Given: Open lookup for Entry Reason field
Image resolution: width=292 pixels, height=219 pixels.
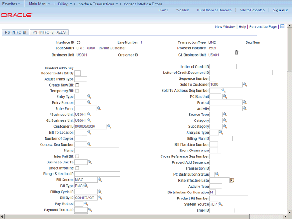Looking at the screenshot, I should (x=89, y=102).
